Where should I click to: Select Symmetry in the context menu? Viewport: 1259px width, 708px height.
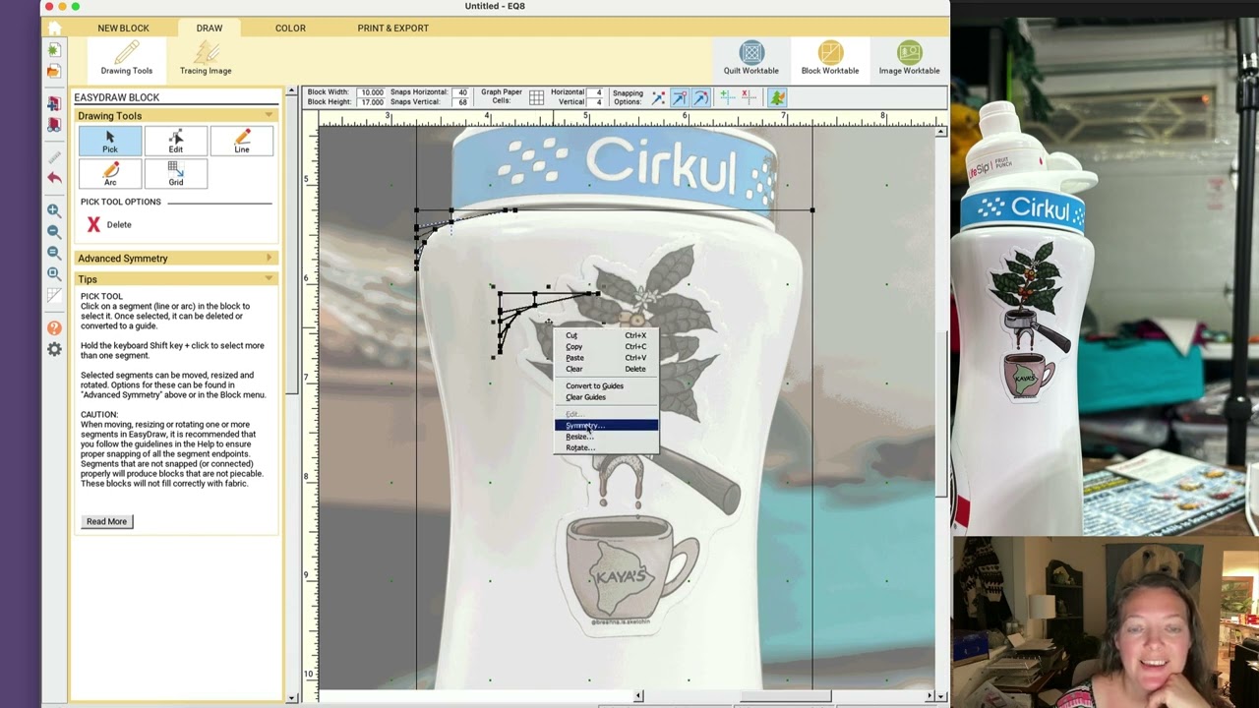coord(606,425)
